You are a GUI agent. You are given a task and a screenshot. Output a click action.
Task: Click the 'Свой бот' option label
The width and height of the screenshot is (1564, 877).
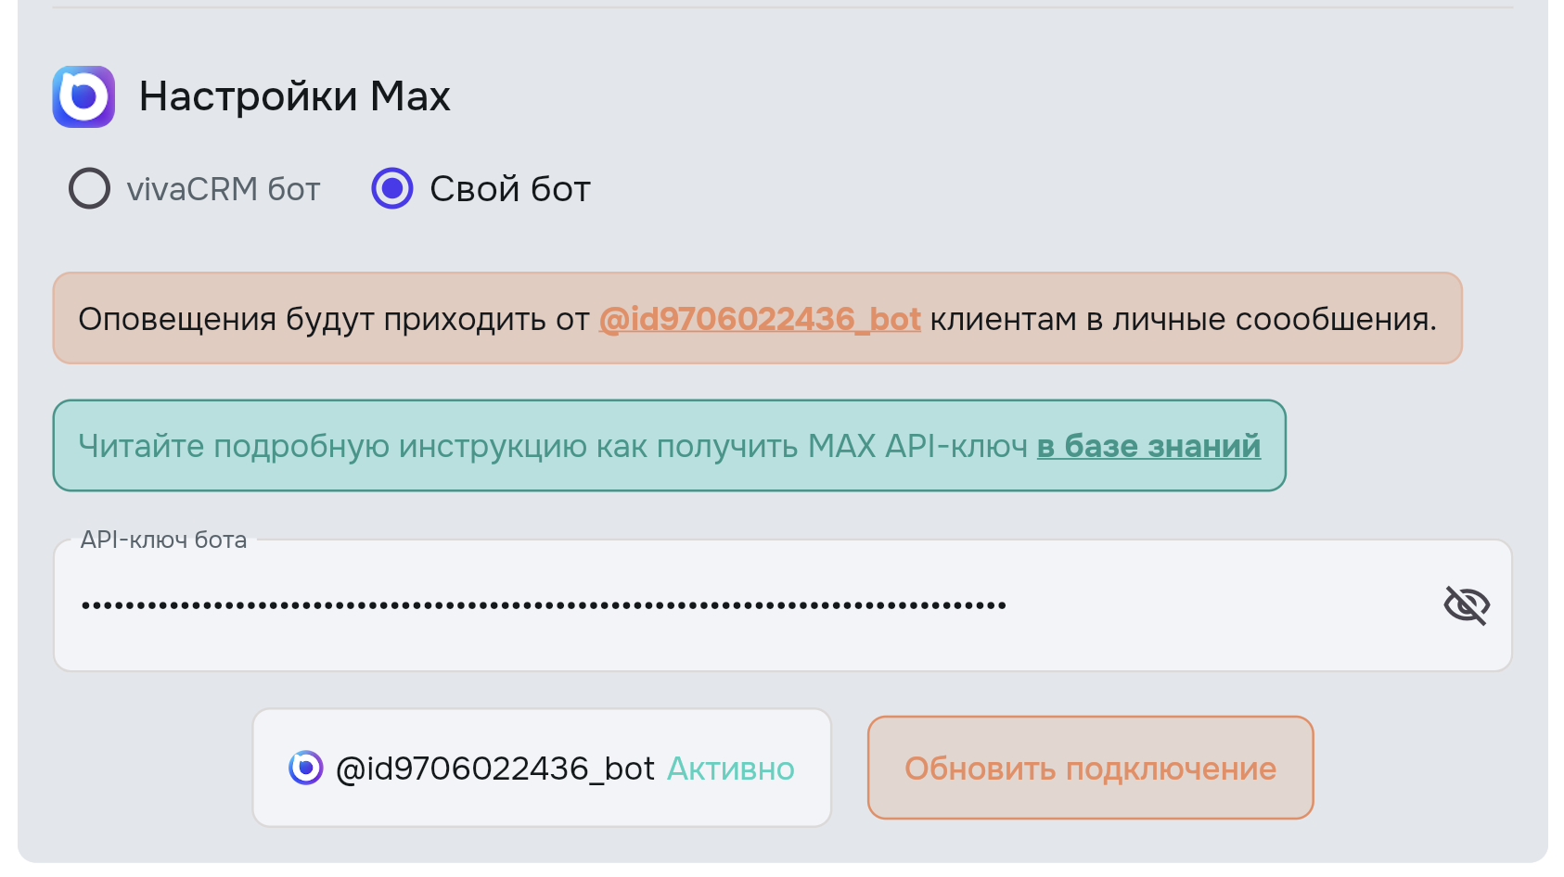(510, 189)
